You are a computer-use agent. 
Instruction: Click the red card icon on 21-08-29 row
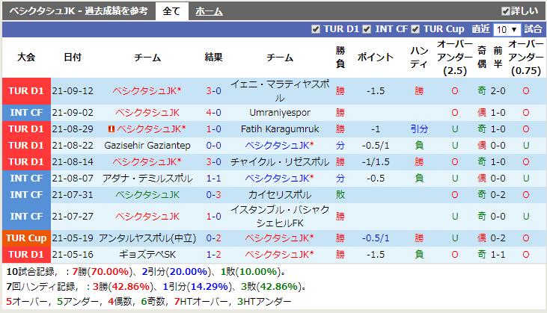pos(111,129)
